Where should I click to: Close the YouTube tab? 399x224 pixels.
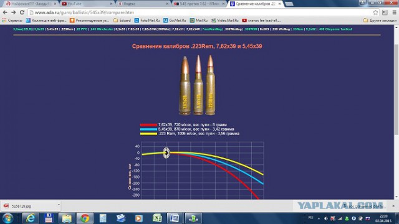click(111, 4)
